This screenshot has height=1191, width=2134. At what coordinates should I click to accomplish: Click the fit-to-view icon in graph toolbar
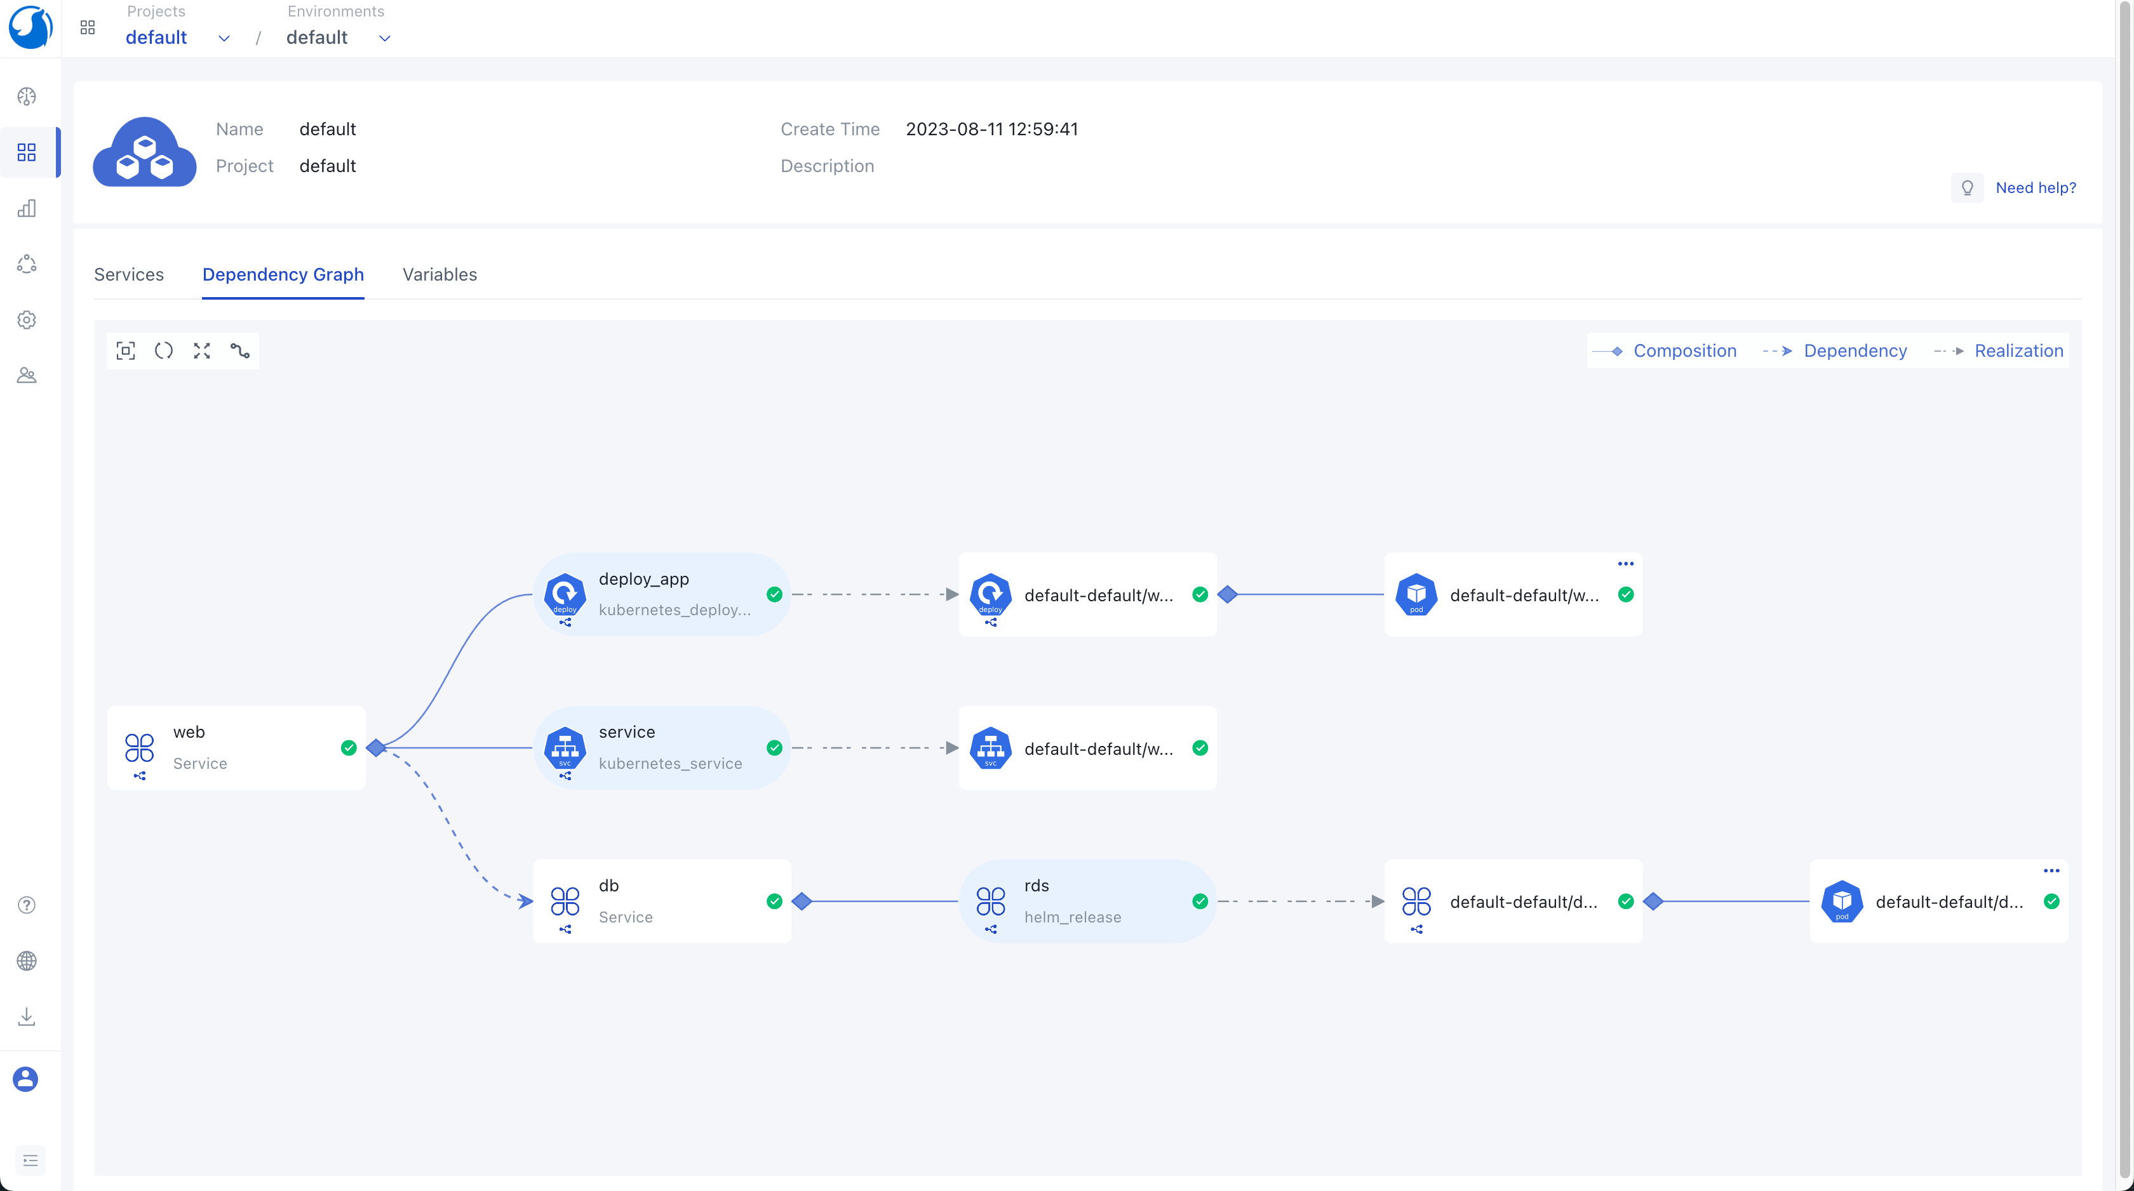pyautogui.click(x=126, y=351)
